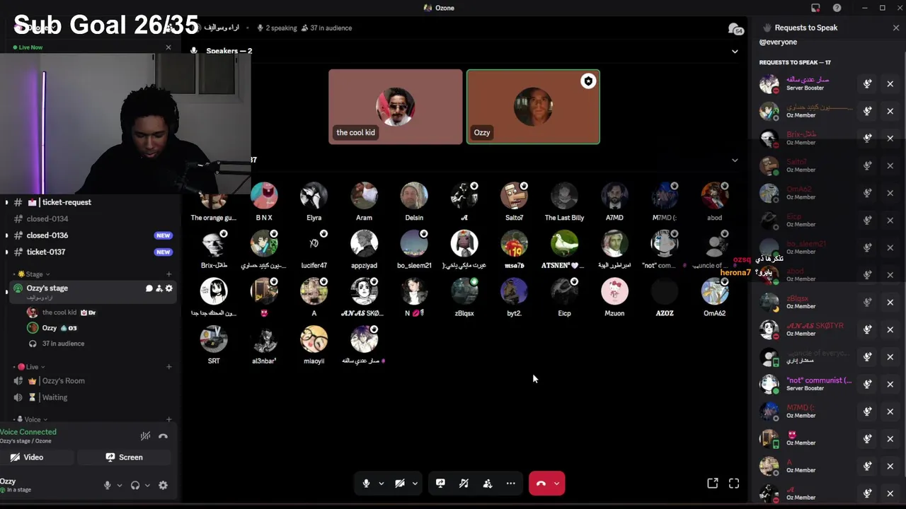Toggle noise suppression in Voice Connected panel
906x509 pixels.
coord(145,436)
